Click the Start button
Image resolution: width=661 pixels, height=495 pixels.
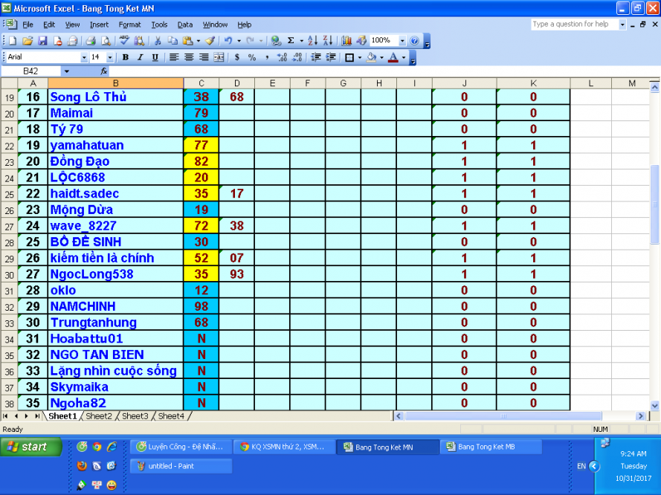point(26,447)
